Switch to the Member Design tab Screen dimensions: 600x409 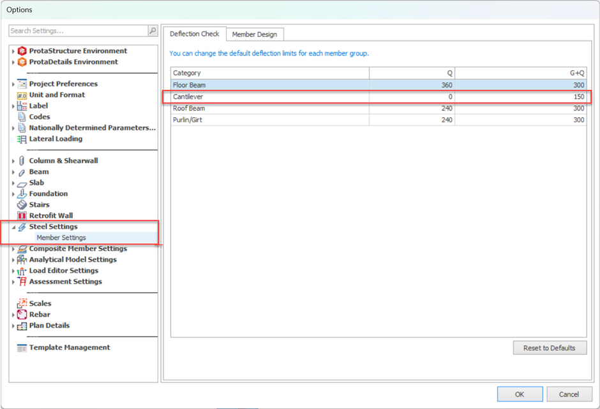pos(254,34)
